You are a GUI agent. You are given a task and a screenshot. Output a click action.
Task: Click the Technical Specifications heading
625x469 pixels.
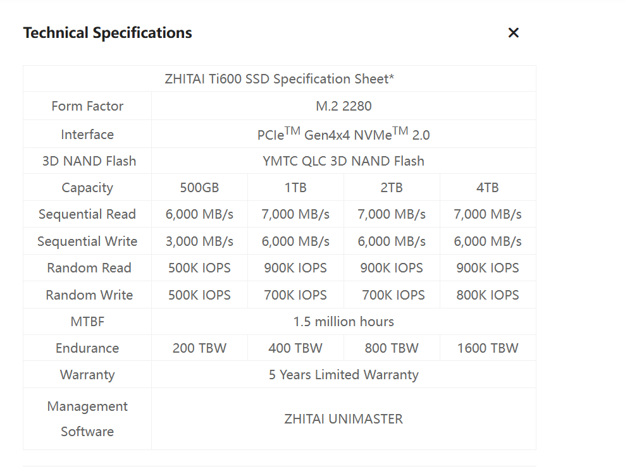(108, 33)
